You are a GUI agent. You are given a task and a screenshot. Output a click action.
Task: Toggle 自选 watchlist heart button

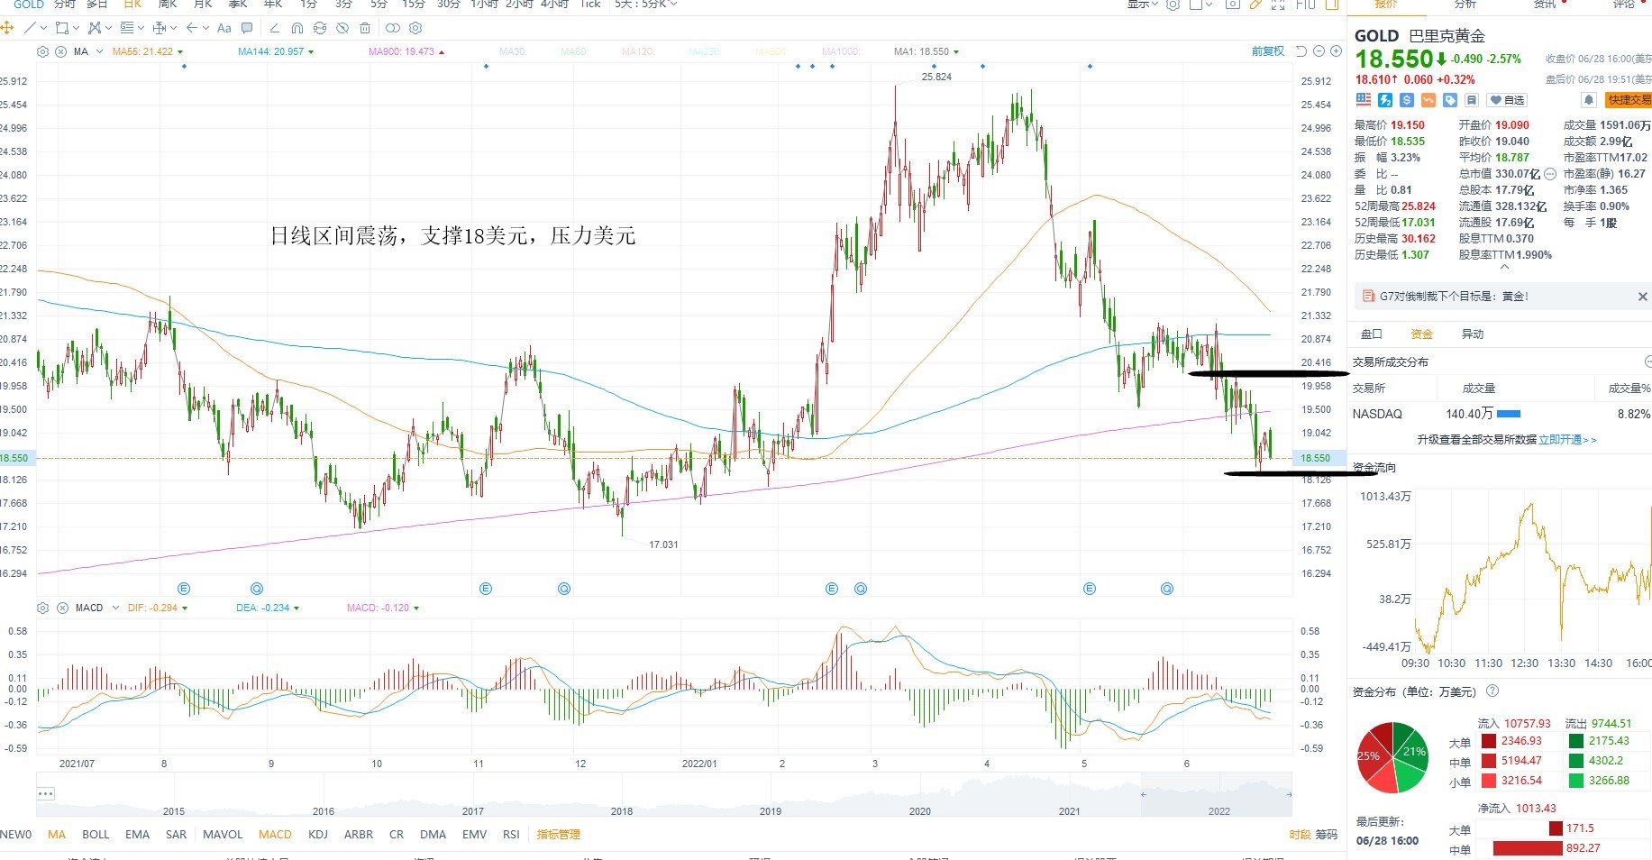point(1507,100)
